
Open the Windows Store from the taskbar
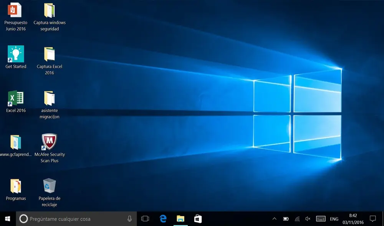tap(198, 218)
